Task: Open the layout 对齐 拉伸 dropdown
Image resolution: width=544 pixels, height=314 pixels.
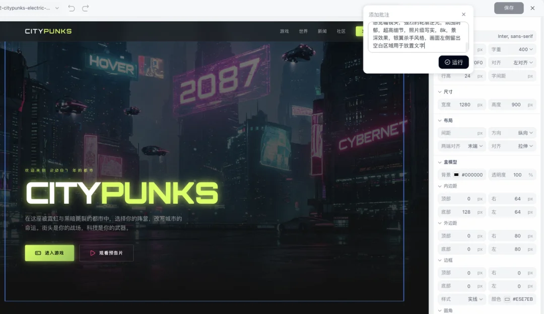Action: (512, 146)
